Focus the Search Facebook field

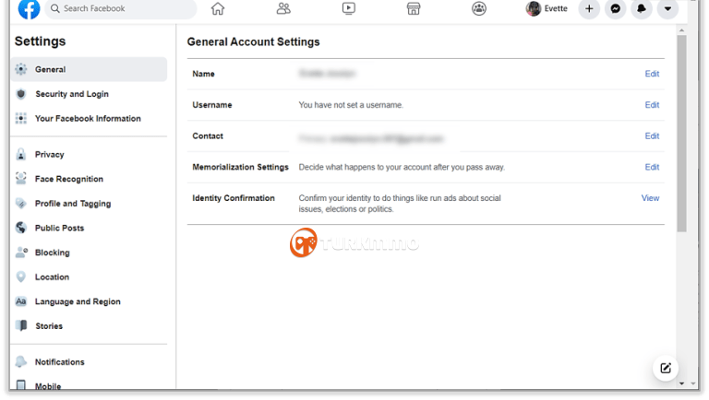(x=121, y=8)
